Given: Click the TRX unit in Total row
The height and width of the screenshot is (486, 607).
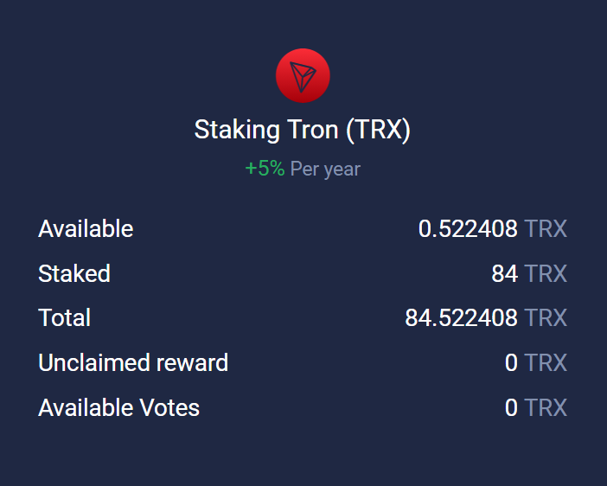Looking at the screenshot, I should click(546, 317).
